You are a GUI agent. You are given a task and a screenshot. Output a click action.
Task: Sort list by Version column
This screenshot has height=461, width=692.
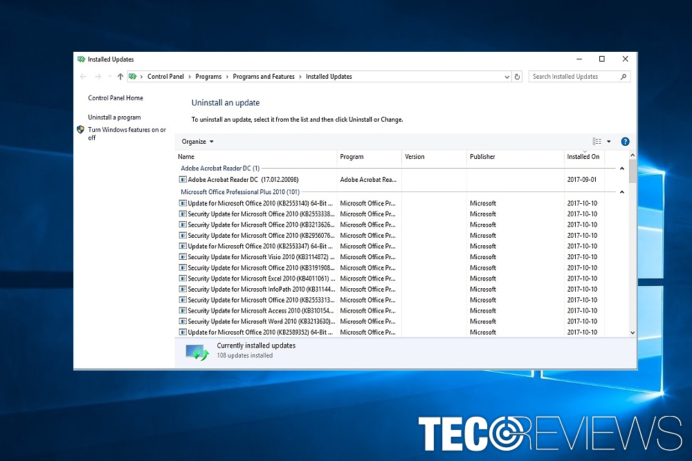(435, 156)
